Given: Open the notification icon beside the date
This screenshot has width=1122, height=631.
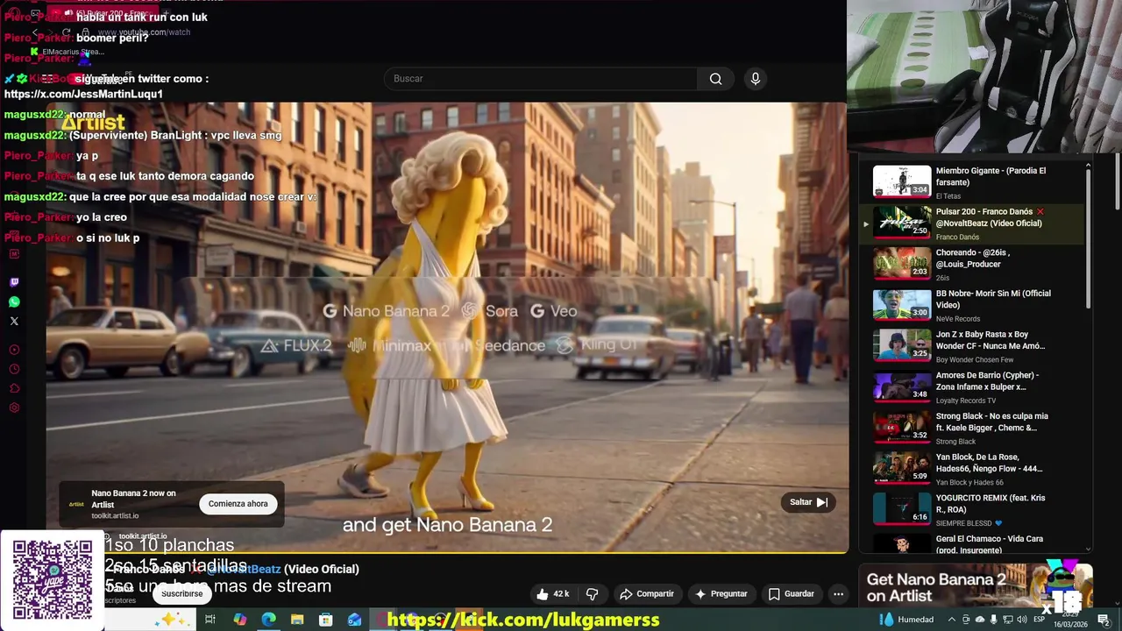Looking at the screenshot, I should [1103, 620].
